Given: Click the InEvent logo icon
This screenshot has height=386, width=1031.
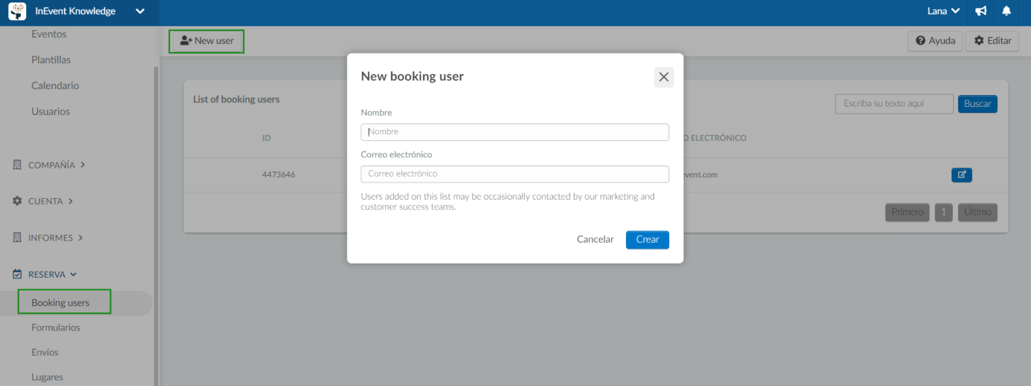Looking at the screenshot, I should (x=17, y=11).
